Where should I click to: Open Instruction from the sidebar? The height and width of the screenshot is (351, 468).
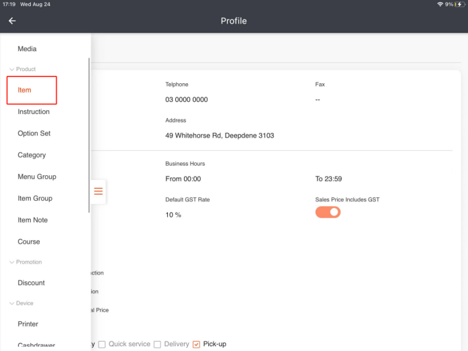[34, 111]
